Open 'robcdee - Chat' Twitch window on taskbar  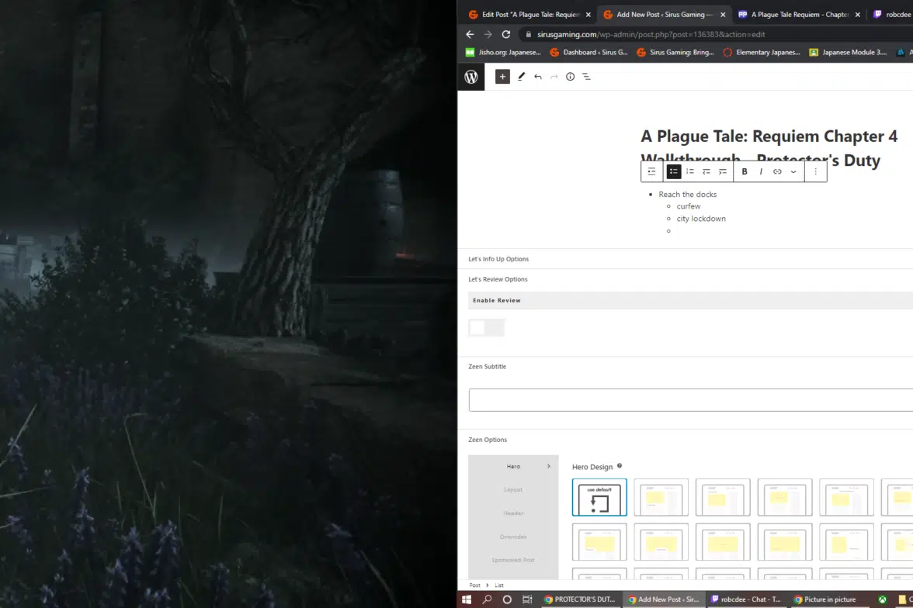pos(745,599)
